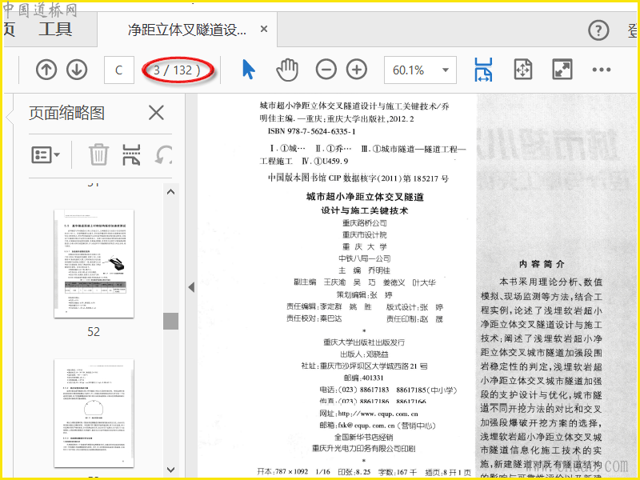
Task: Go to next page with down arrow
Action: [77, 70]
